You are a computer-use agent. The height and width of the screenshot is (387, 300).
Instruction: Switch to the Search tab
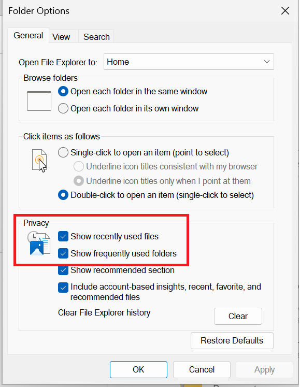click(x=96, y=37)
